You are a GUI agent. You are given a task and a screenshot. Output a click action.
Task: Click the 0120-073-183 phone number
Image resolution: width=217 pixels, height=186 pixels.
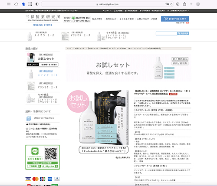pos(82,18)
